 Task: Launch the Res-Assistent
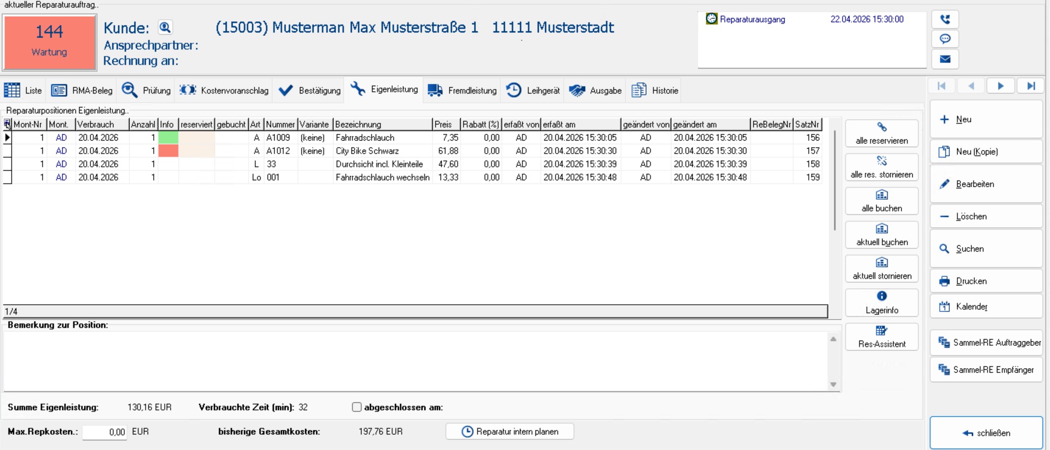[x=882, y=337]
